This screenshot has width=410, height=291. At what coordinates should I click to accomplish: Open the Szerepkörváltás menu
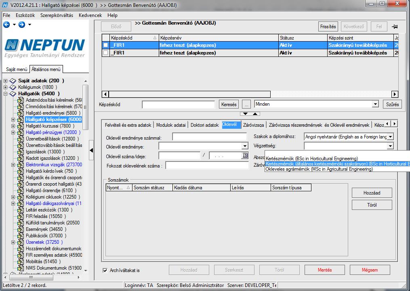tap(57, 15)
